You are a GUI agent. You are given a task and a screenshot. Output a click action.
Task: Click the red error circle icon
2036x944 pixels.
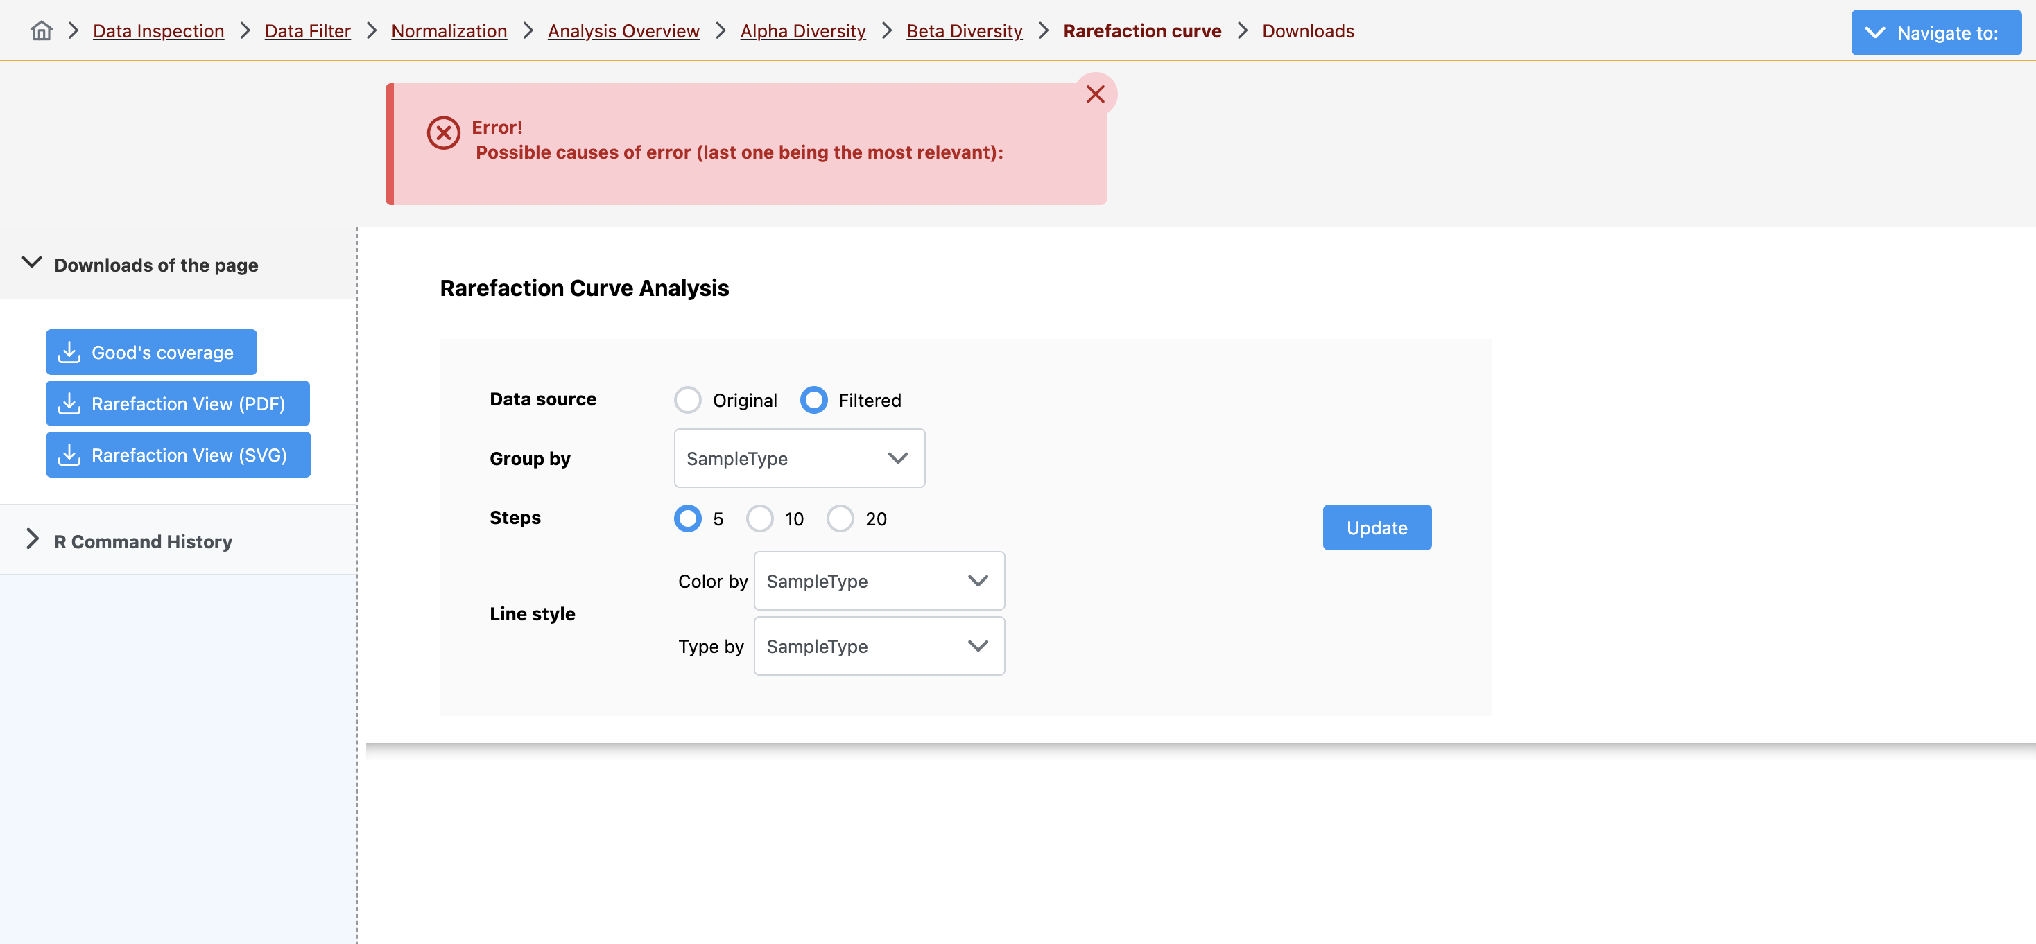443,132
